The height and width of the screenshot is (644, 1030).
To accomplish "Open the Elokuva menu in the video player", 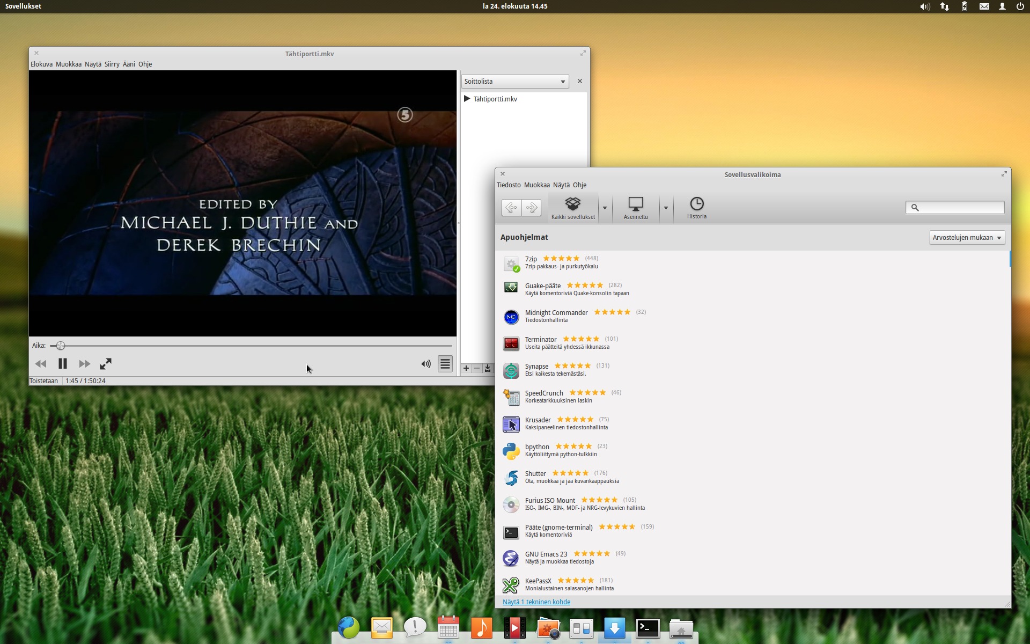I will (41, 64).
